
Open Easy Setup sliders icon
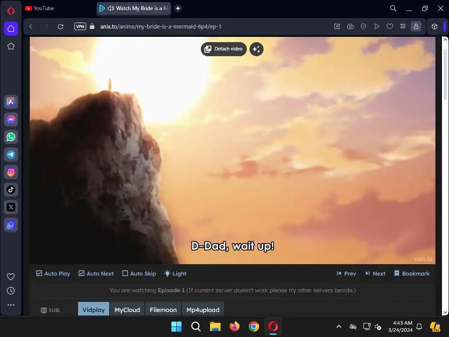pos(403,26)
